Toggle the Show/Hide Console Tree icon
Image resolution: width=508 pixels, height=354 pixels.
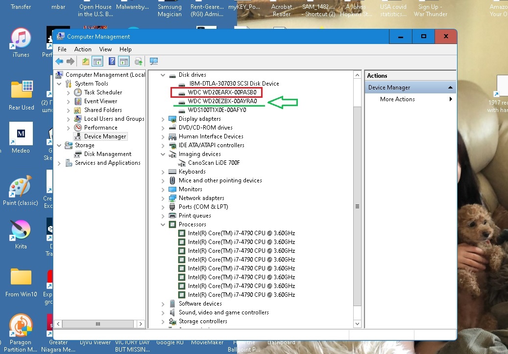pos(97,61)
